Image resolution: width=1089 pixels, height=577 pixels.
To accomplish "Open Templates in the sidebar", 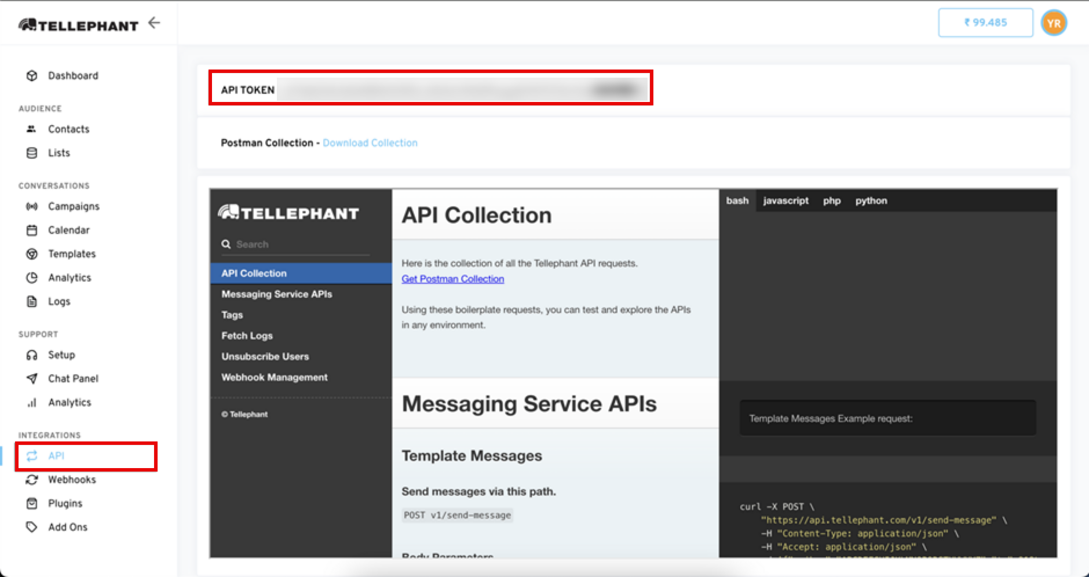I will [x=72, y=254].
